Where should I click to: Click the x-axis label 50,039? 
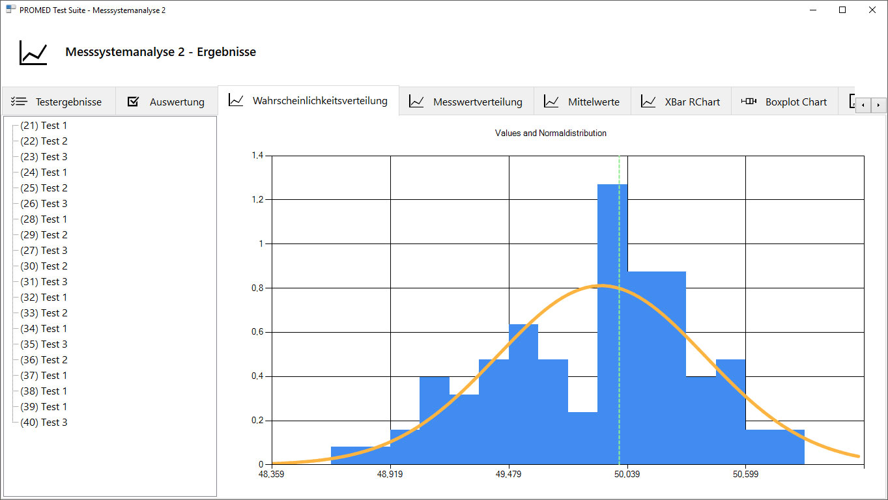coord(627,475)
